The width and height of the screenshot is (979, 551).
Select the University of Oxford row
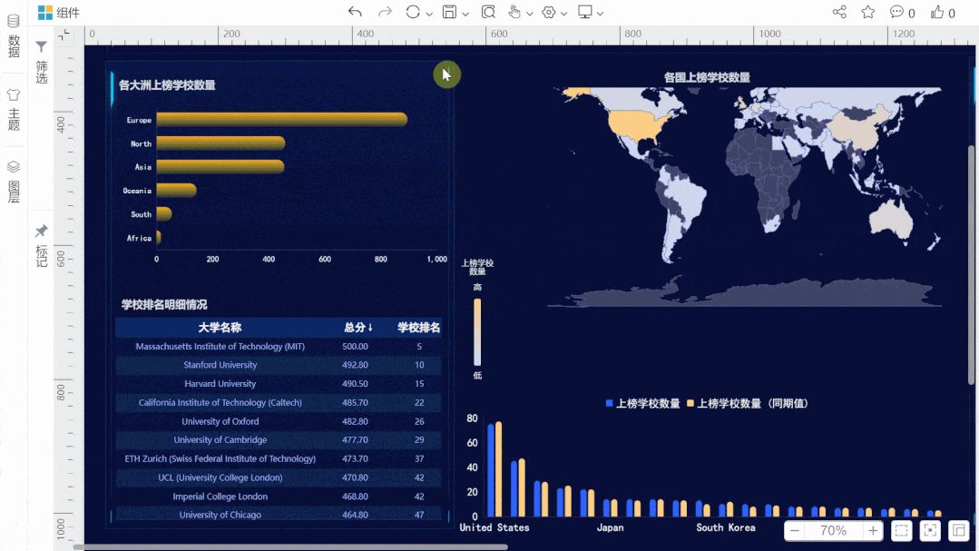pos(279,421)
